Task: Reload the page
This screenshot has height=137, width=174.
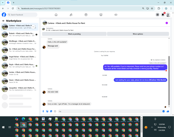Action: point(13,8)
